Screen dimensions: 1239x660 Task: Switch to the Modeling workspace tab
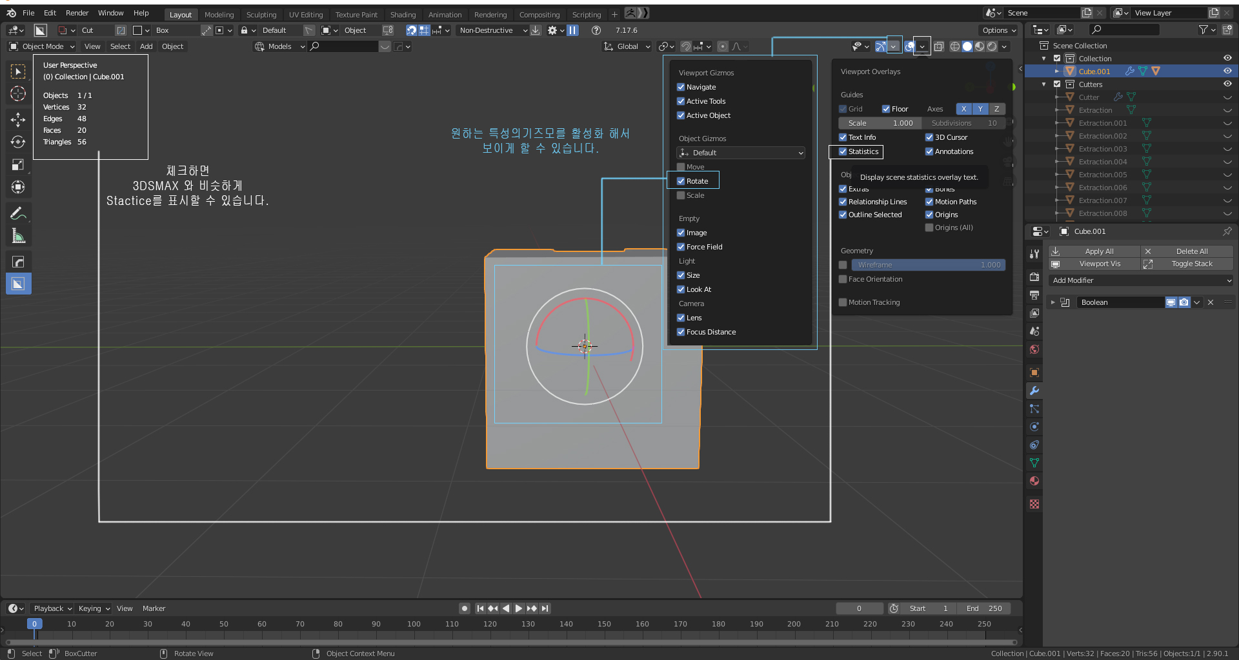point(219,14)
